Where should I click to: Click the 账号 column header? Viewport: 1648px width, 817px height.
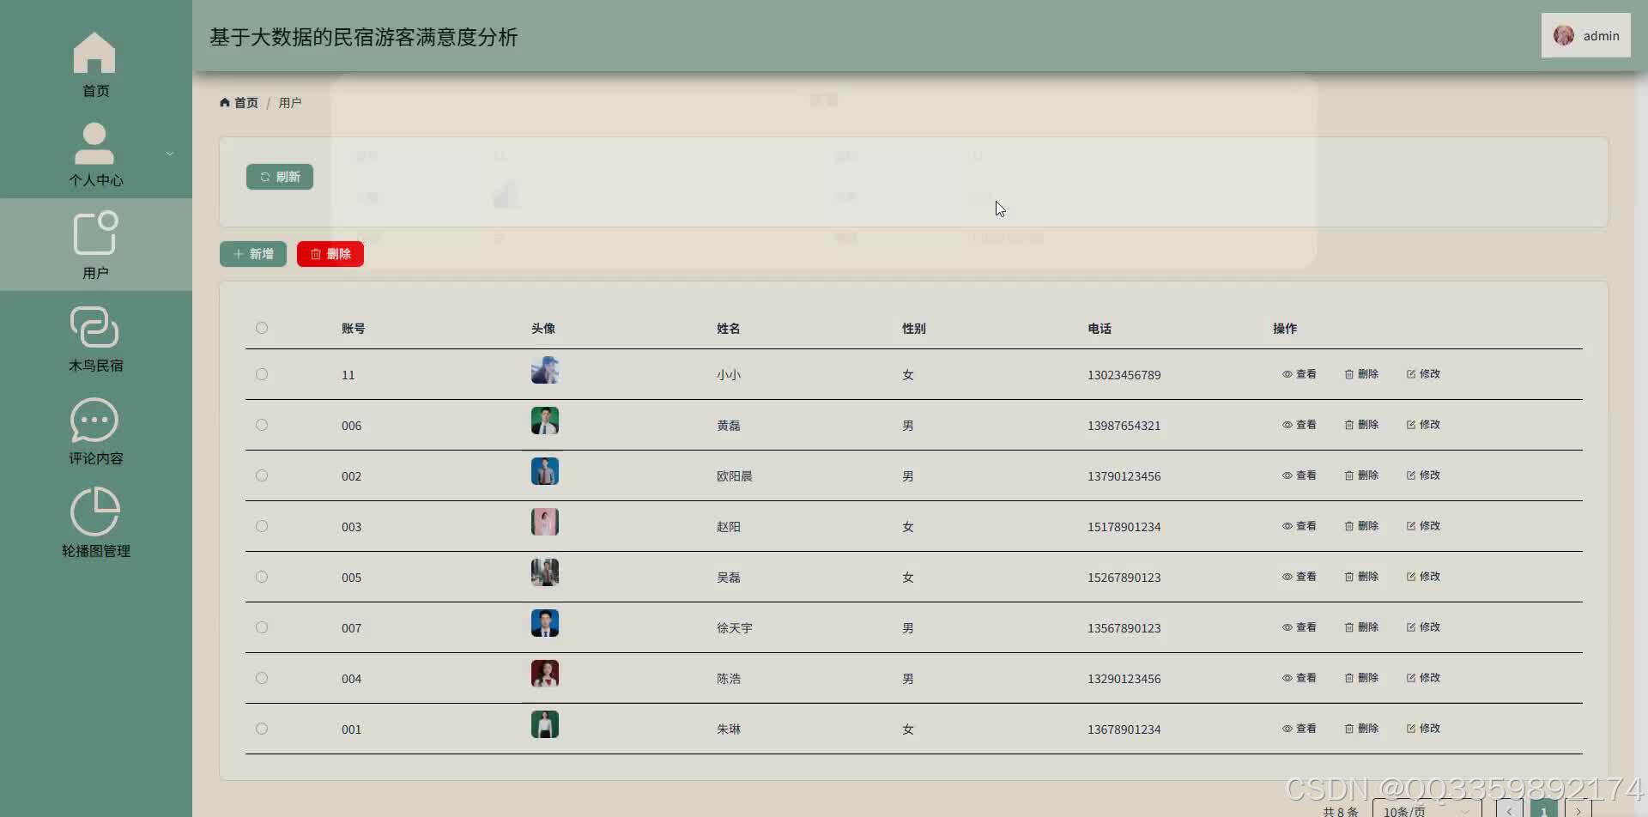point(353,329)
